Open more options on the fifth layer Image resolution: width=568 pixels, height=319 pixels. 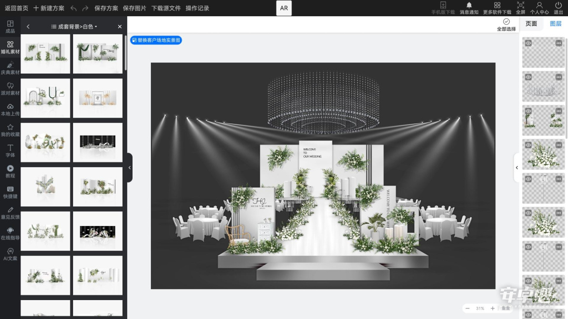(x=559, y=179)
